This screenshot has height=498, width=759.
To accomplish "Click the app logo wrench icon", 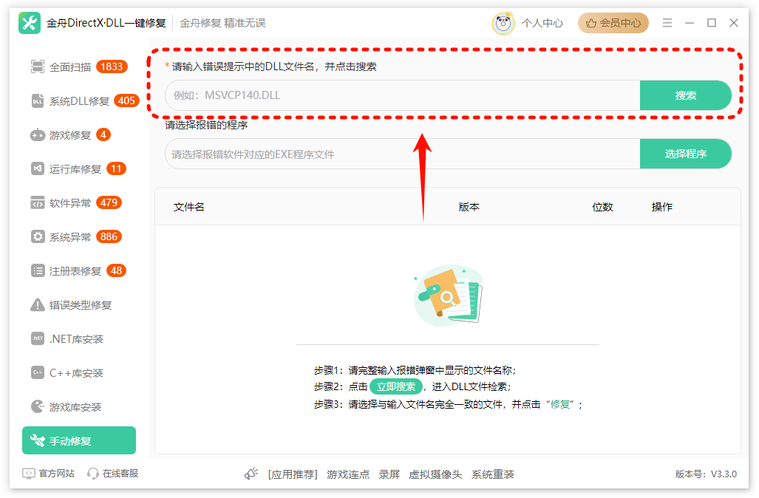I will click(30, 23).
